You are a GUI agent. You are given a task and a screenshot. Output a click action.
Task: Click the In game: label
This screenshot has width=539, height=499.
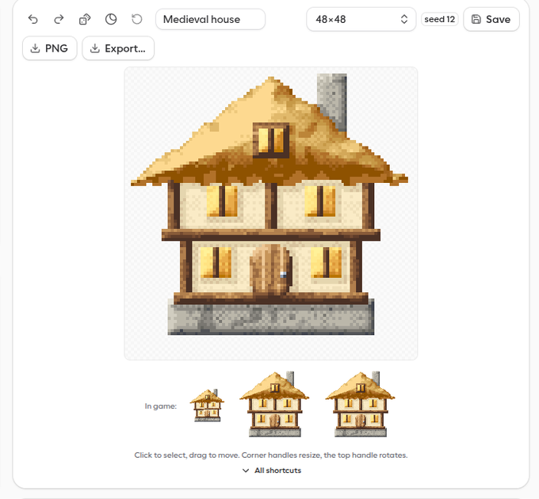tap(161, 406)
